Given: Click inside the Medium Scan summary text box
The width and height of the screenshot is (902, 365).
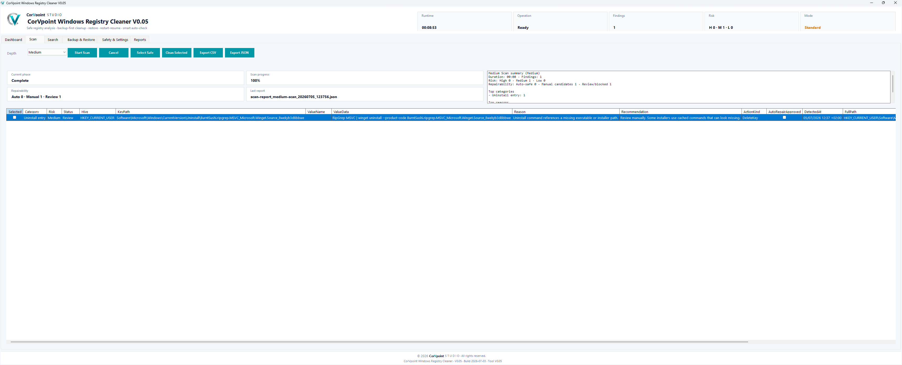Looking at the screenshot, I should click(688, 87).
